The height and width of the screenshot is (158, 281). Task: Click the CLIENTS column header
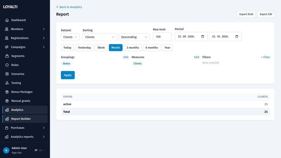pos(263,97)
